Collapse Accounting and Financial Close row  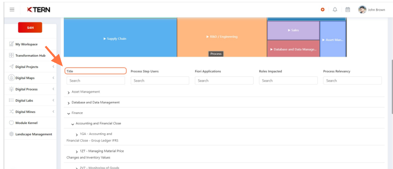[x=73, y=124]
